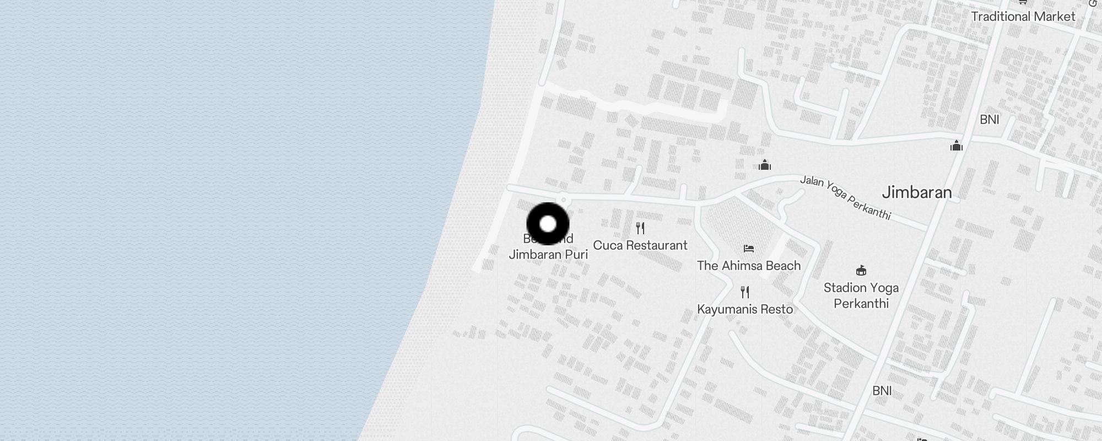Select The Ahimsa Beach label

pyautogui.click(x=749, y=266)
